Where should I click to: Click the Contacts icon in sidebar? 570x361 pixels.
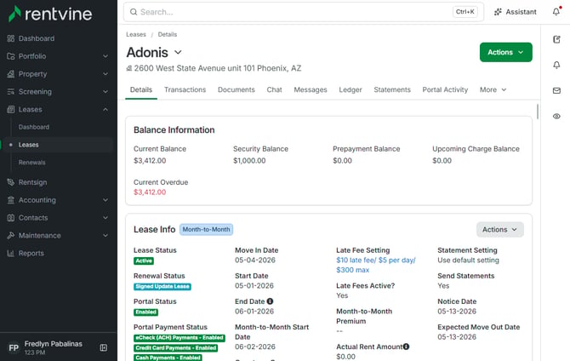click(x=11, y=218)
